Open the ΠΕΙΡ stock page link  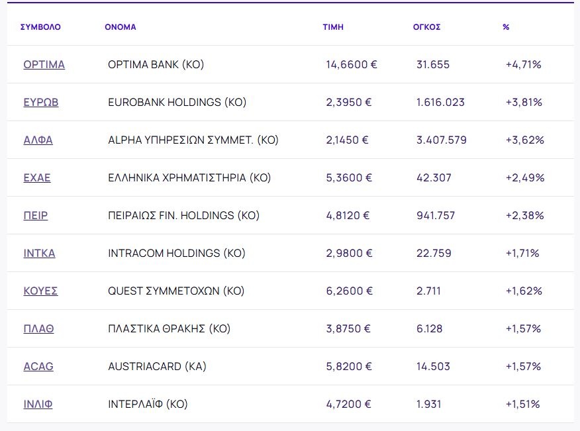coord(35,216)
